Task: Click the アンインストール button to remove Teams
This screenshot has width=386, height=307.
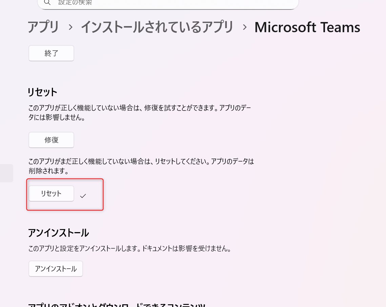Action: click(56, 268)
